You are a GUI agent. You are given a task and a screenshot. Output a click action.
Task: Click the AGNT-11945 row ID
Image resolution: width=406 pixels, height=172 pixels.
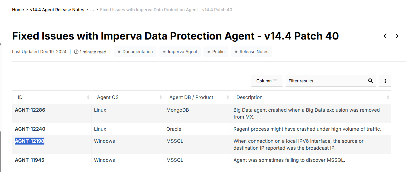[30, 160]
